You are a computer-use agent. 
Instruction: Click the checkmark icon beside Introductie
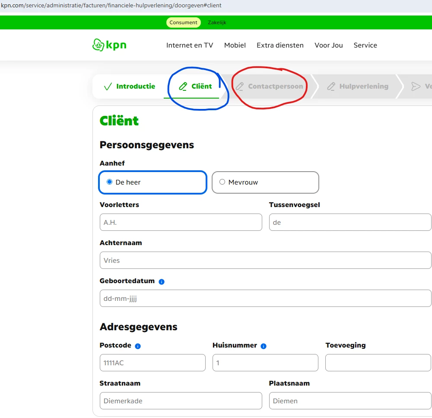(x=108, y=86)
